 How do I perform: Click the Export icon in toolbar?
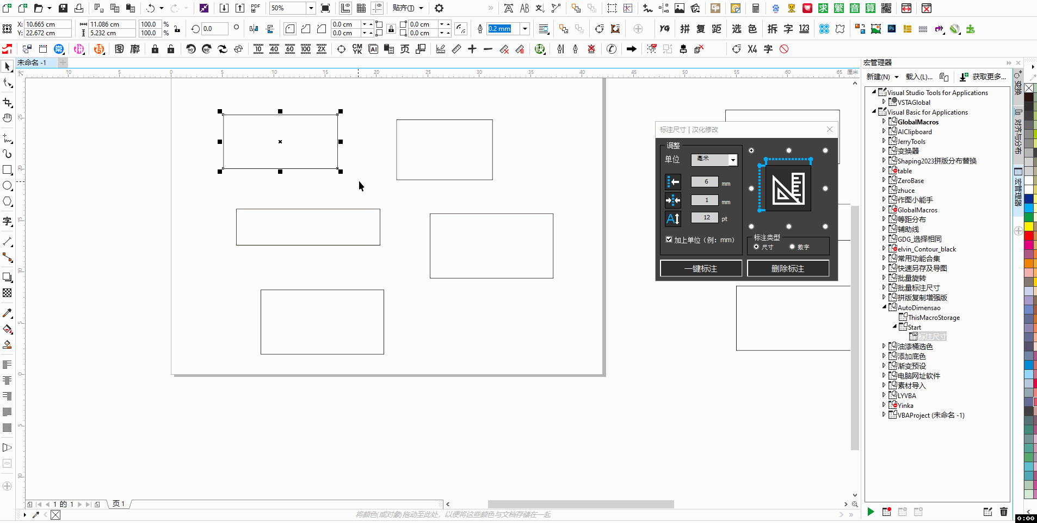click(239, 8)
